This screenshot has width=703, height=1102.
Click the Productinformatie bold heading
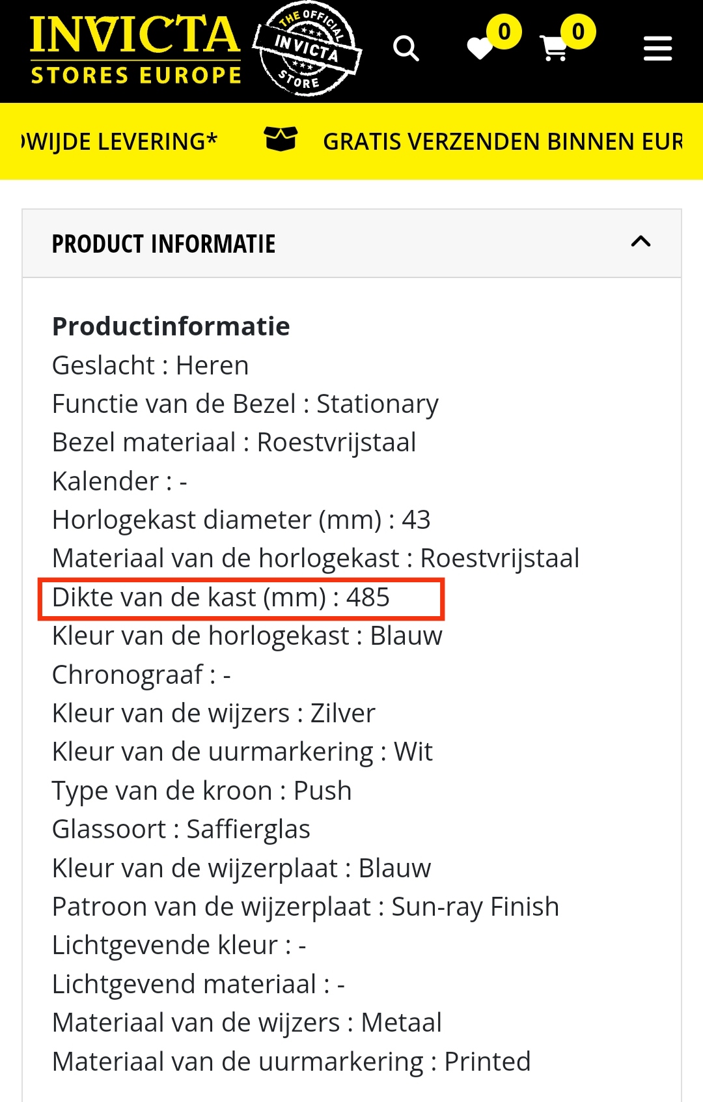[x=171, y=326]
